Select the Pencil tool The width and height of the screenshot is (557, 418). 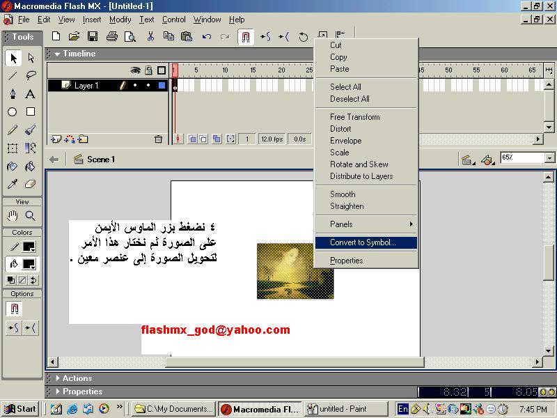(13, 130)
